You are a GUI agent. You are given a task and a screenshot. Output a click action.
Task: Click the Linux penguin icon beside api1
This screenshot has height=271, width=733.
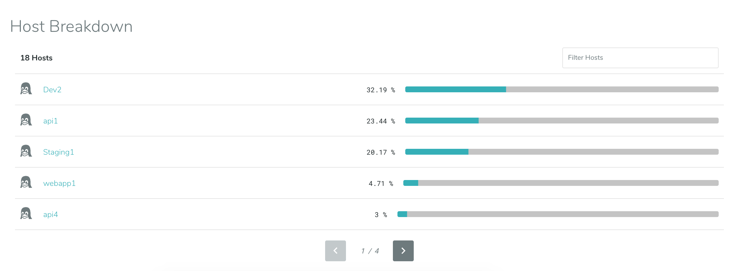(x=26, y=120)
